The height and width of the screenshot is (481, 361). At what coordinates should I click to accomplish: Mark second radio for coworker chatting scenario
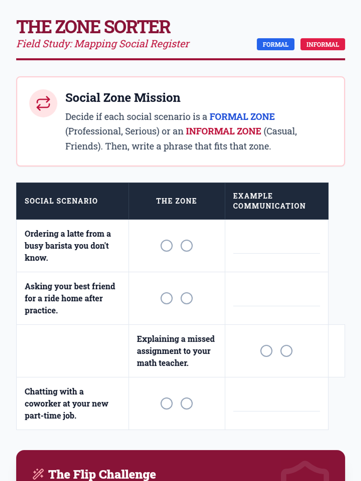(x=187, y=403)
